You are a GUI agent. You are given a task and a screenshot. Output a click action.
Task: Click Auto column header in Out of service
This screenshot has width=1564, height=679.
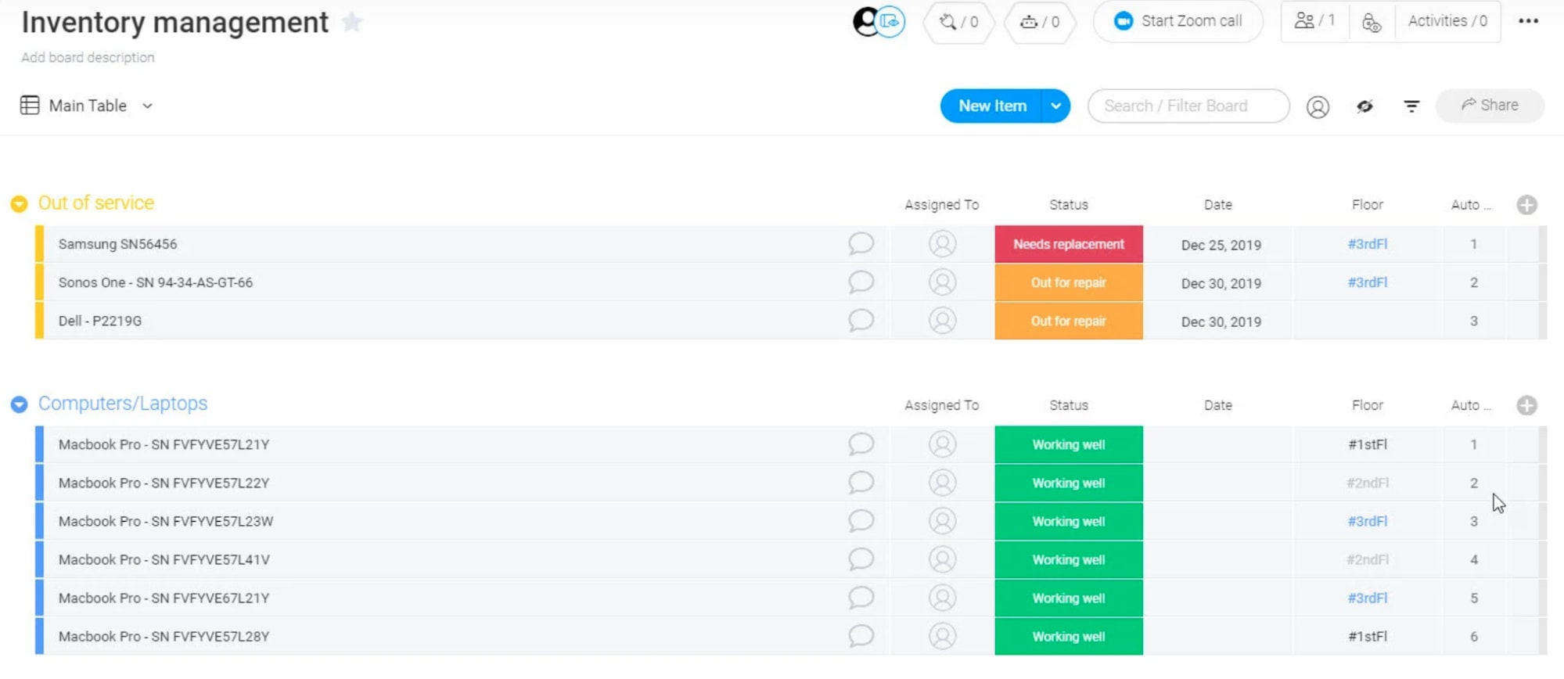click(1471, 204)
